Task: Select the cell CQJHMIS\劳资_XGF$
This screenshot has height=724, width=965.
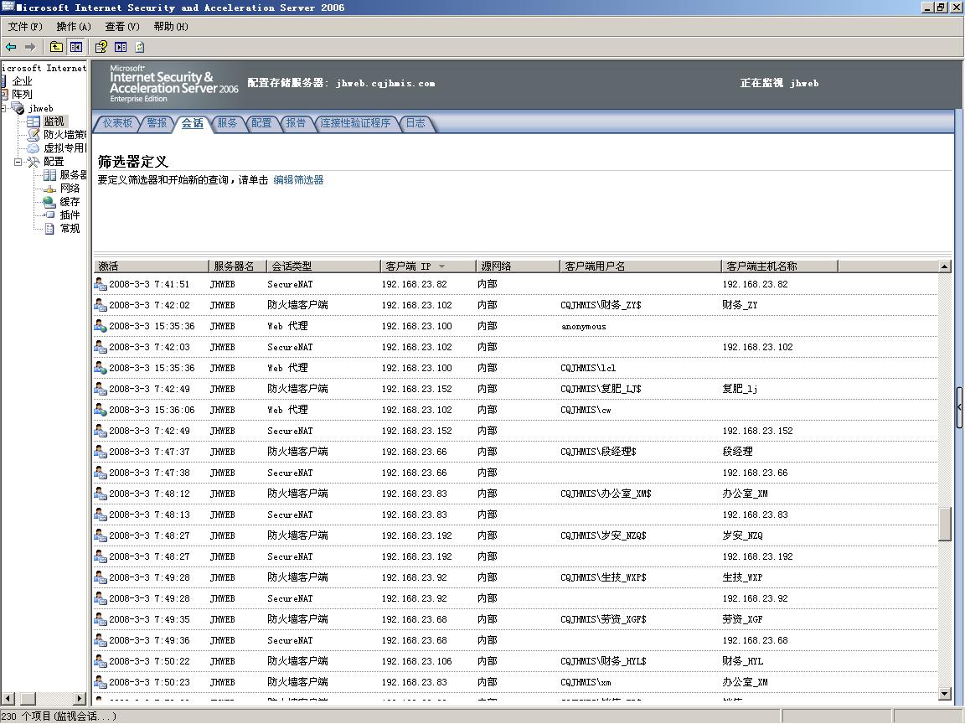Action: 603,618
